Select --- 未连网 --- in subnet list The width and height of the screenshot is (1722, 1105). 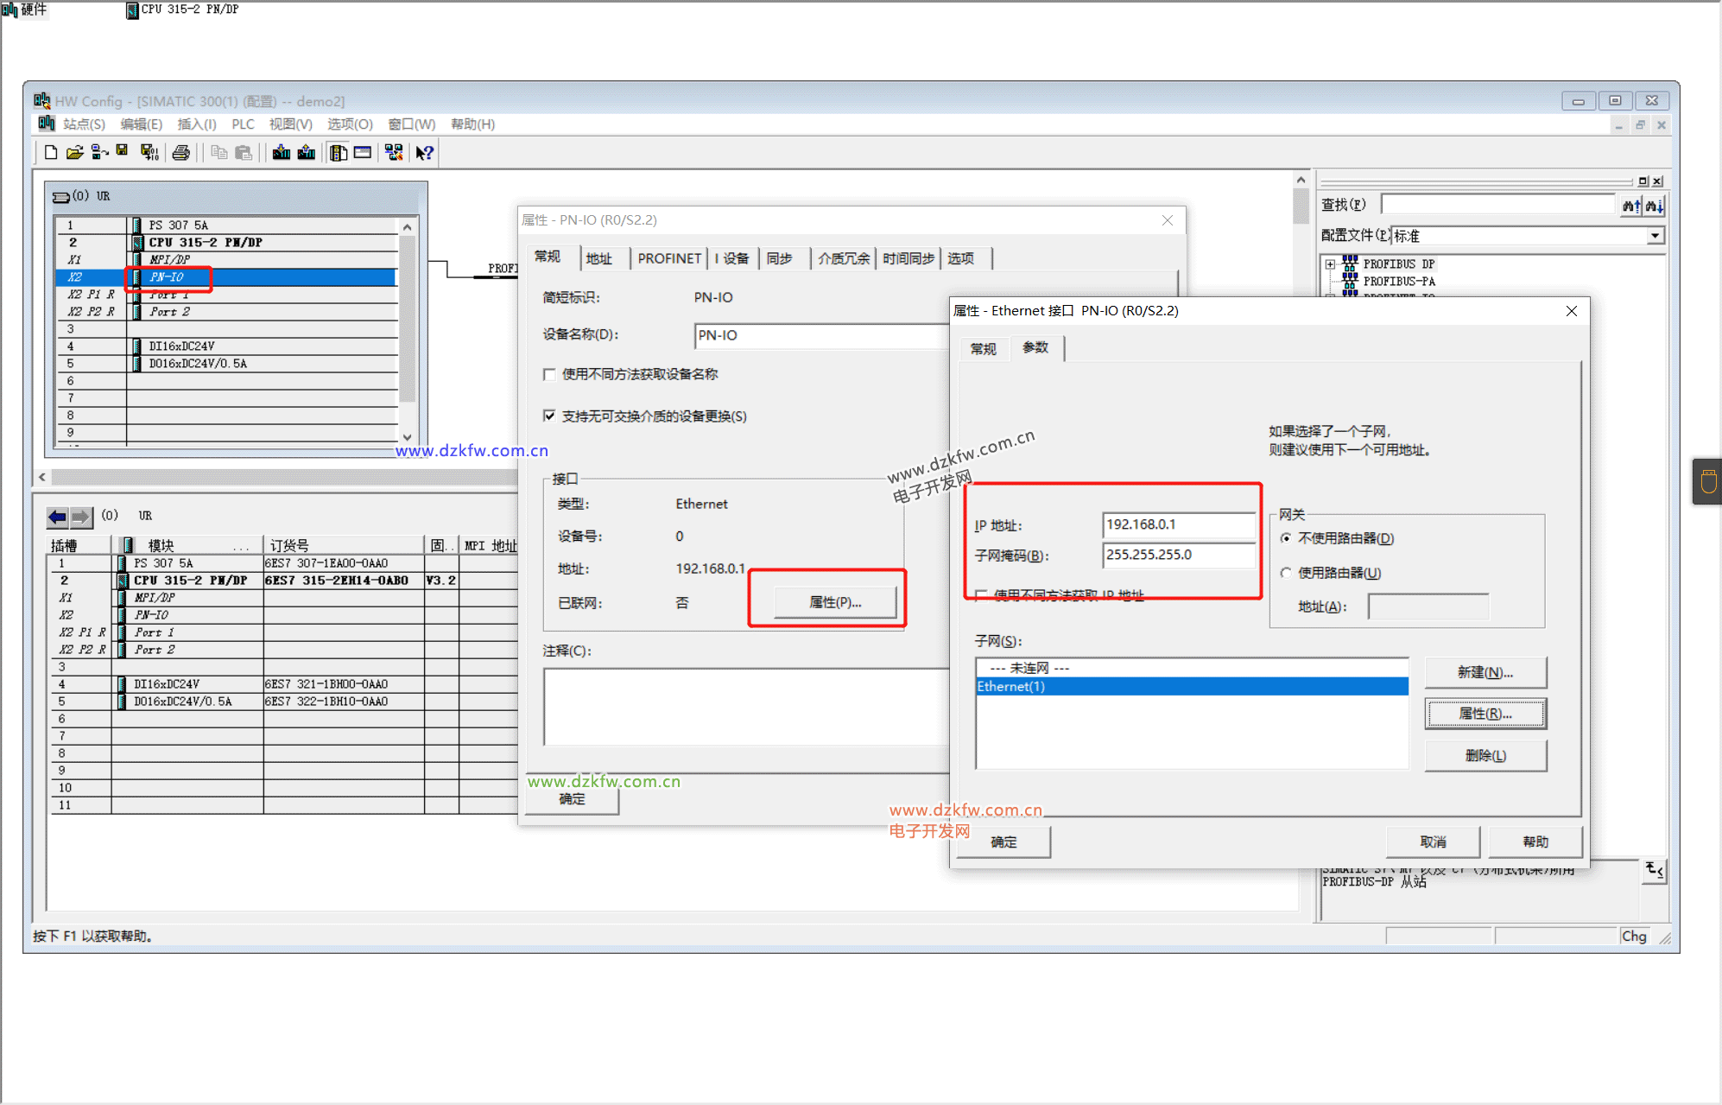tap(1192, 668)
